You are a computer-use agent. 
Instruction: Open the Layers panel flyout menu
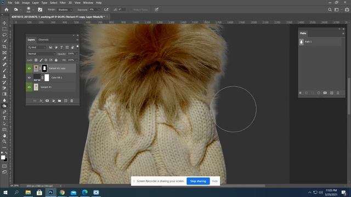pyautogui.click(x=77, y=40)
